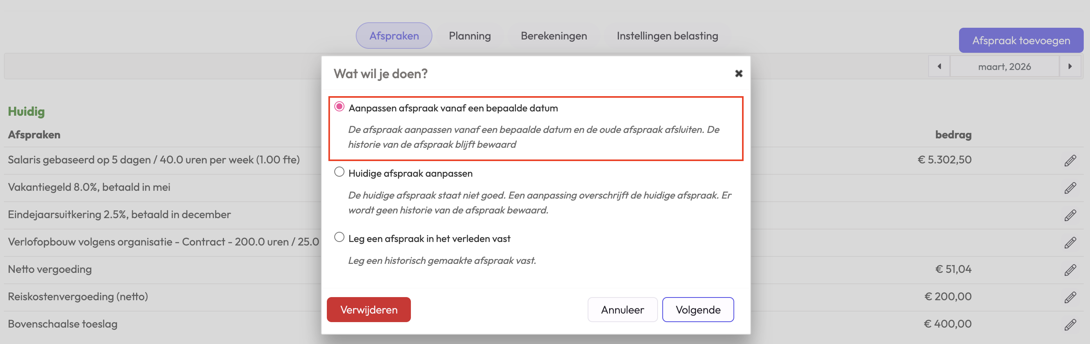Click 'Afspraak toevoegen' button
1090x344 pixels.
[1021, 41]
